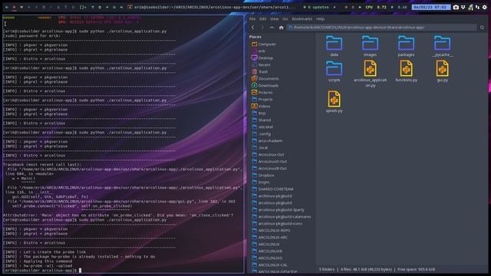Open the settings gear tray icon

(x=484, y=7)
